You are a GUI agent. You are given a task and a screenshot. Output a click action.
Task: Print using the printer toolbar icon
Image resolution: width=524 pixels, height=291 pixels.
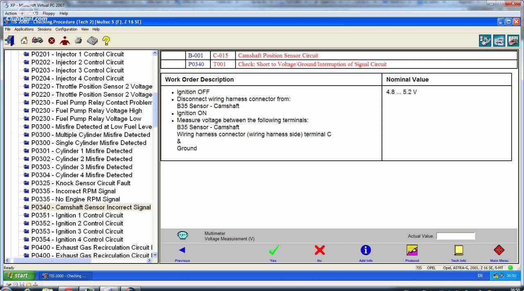click(78, 41)
